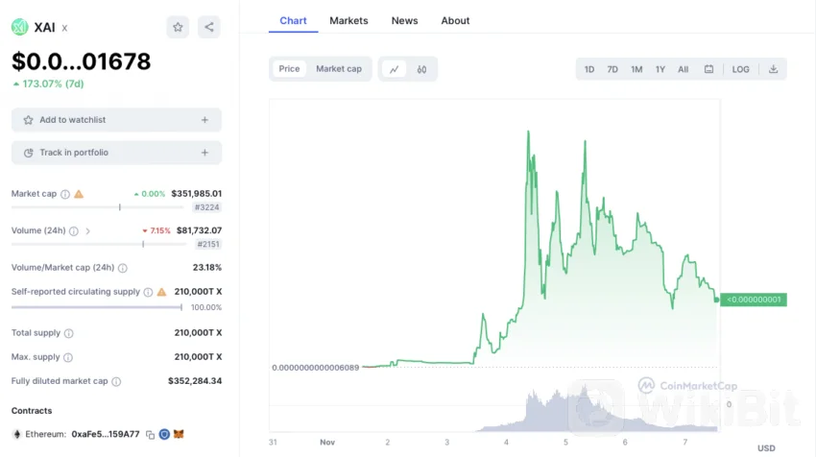
Task: Click the Market cap info icon
Action: click(65, 194)
